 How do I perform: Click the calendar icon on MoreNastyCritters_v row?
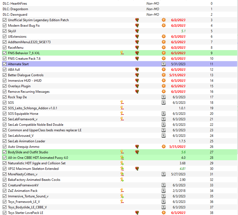point(163,174)
